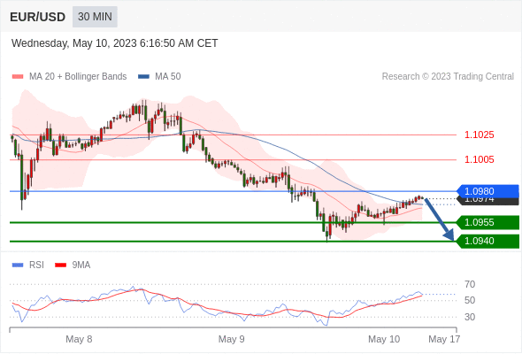Click the RSI 50 axis value
This screenshot has width=522, height=354.
(470, 300)
